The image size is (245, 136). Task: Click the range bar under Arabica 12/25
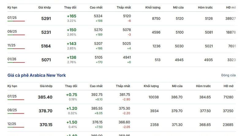coord(16,127)
